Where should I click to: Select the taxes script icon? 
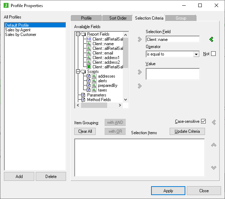pyautogui.click(x=89, y=90)
